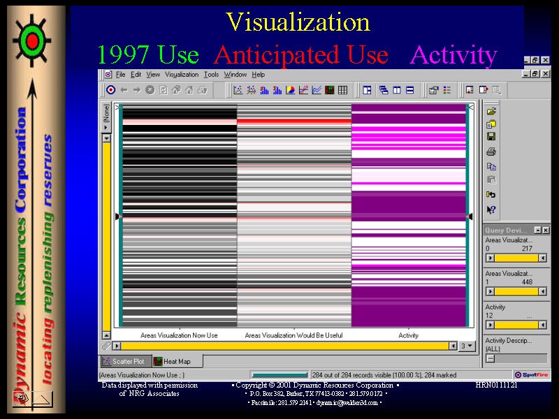Viewport: 559px width, 419px height.
Task: Click the Print icon in side toolbar
Action: click(x=491, y=152)
